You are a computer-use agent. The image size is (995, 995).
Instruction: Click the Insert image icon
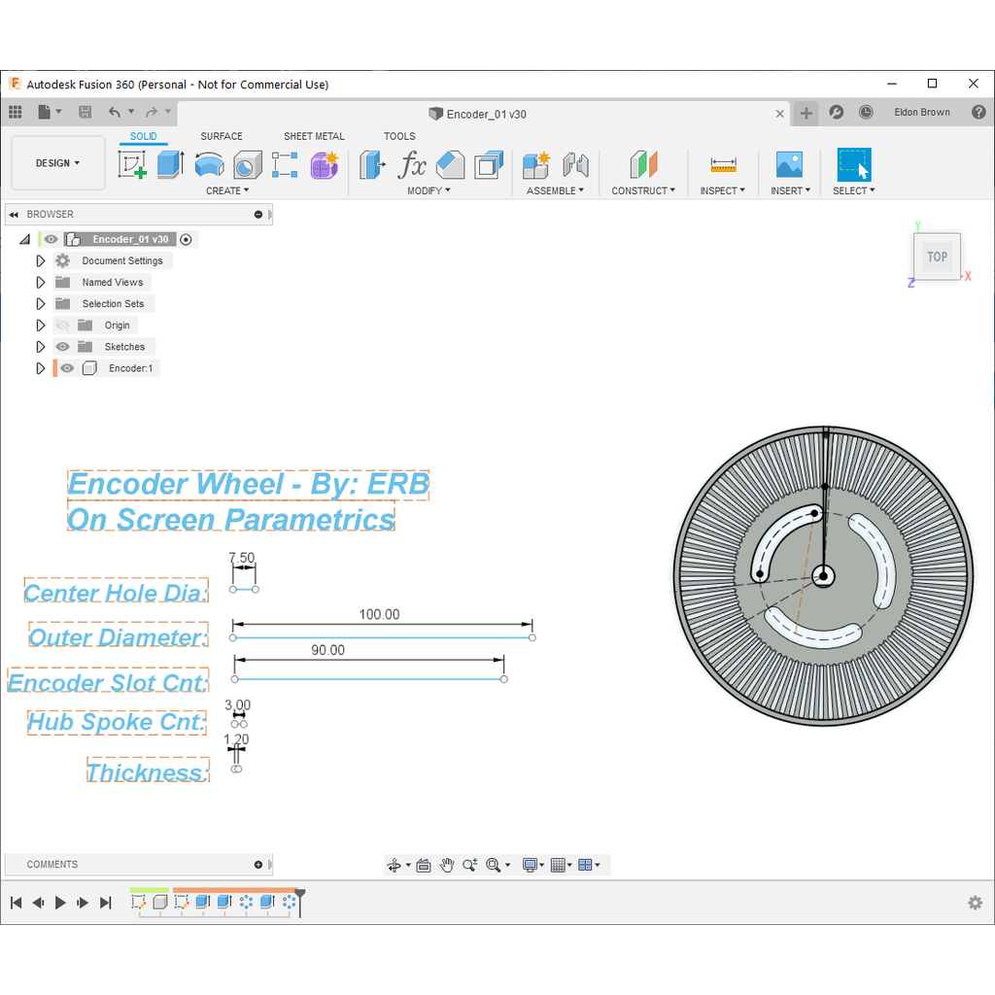point(789,165)
